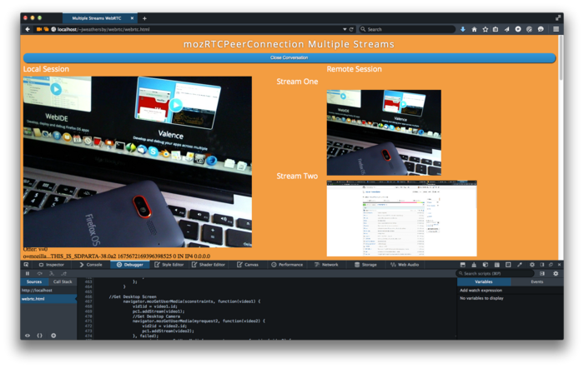Click the Close Conversation button
Image resolution: width=584 pixels, height=368 pixels.
click(289, 57)
